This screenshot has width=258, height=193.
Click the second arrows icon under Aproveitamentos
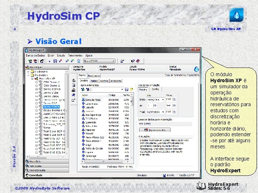point(88,89)
